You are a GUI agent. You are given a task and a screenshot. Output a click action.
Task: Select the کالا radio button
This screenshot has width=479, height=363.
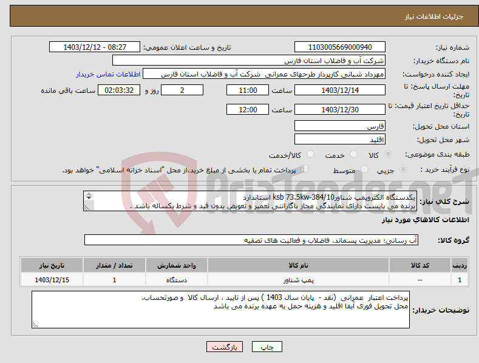point(388,154)
